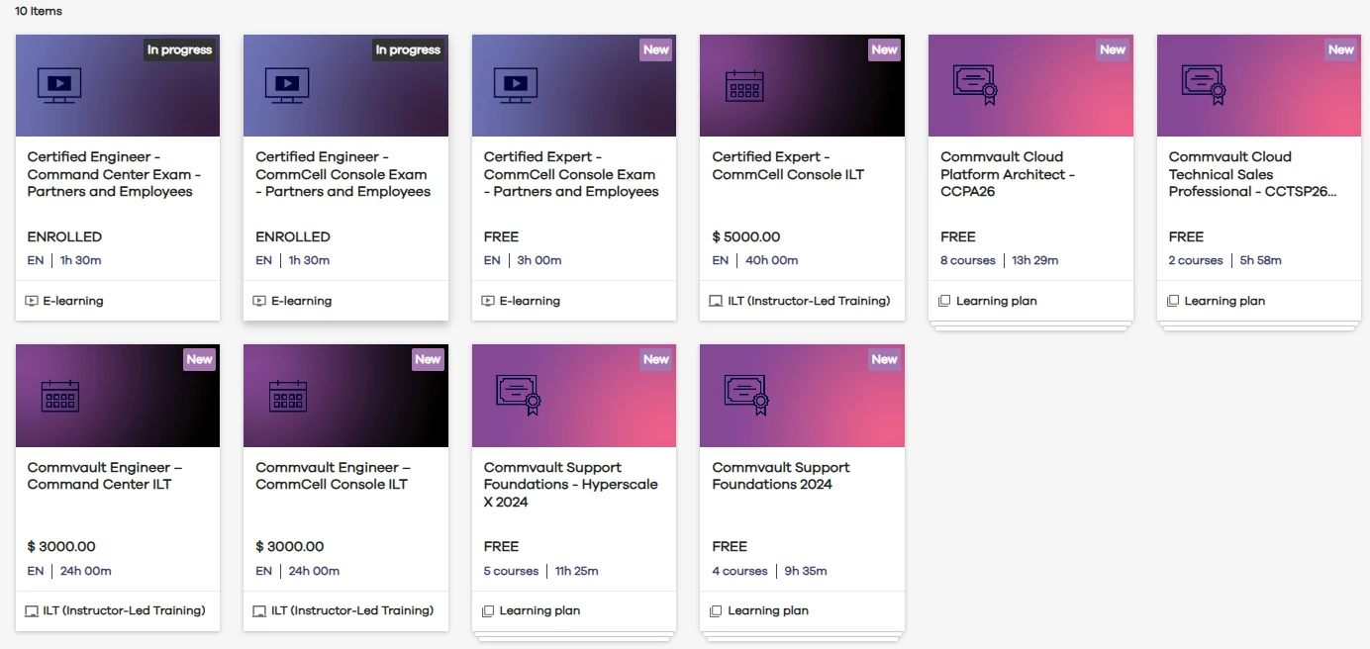1370x649 pixels.
Task: Click E-learning type icon under Command Center Exam
Action: click(x=32, y=301)
